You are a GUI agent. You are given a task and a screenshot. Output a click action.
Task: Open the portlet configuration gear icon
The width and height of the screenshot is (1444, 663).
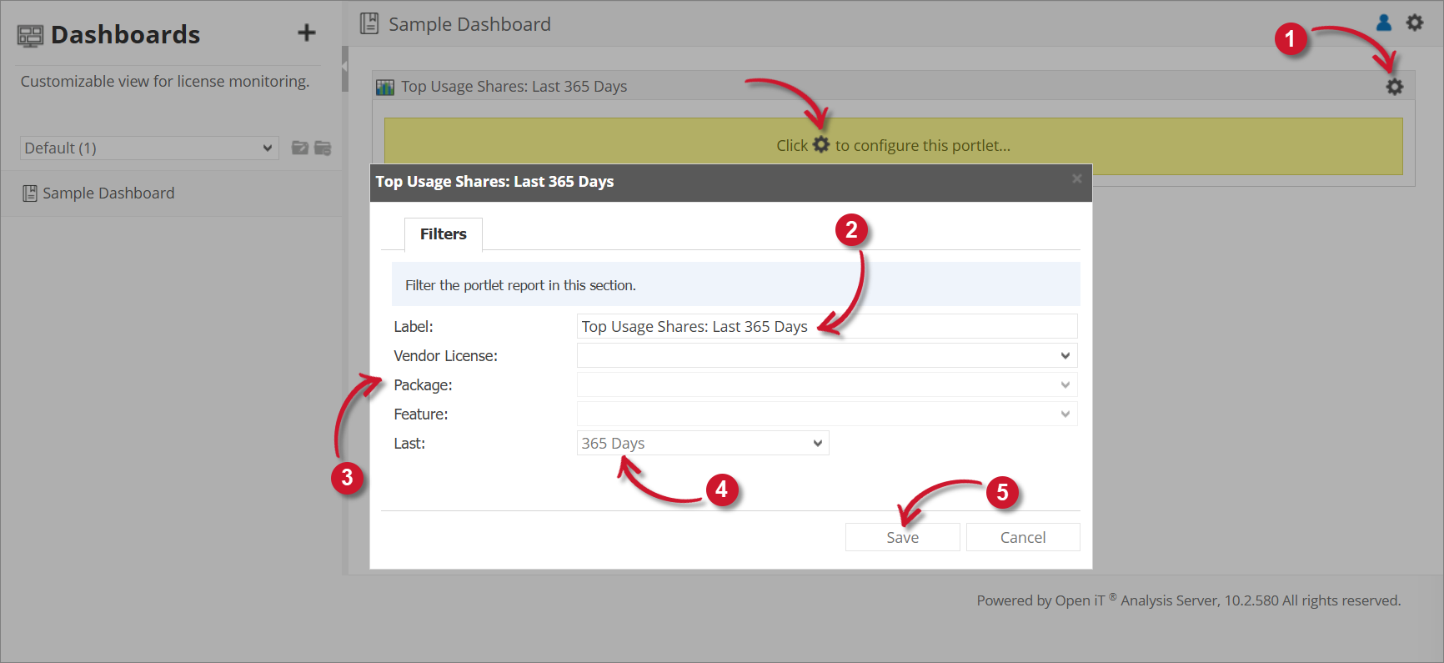click(x=1394, y=87)
